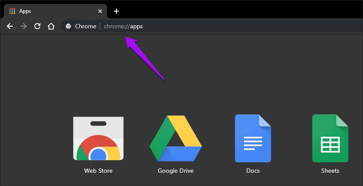Click the Docs label text

point(253,171)
